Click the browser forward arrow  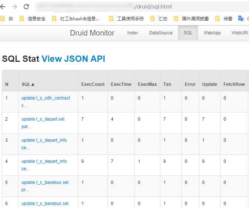pos(14,7)
